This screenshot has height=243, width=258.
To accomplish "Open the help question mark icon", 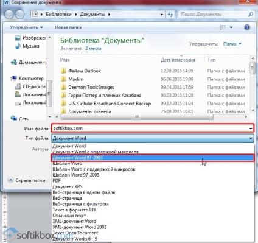I will pyautogui.click(x=247, y=27).
